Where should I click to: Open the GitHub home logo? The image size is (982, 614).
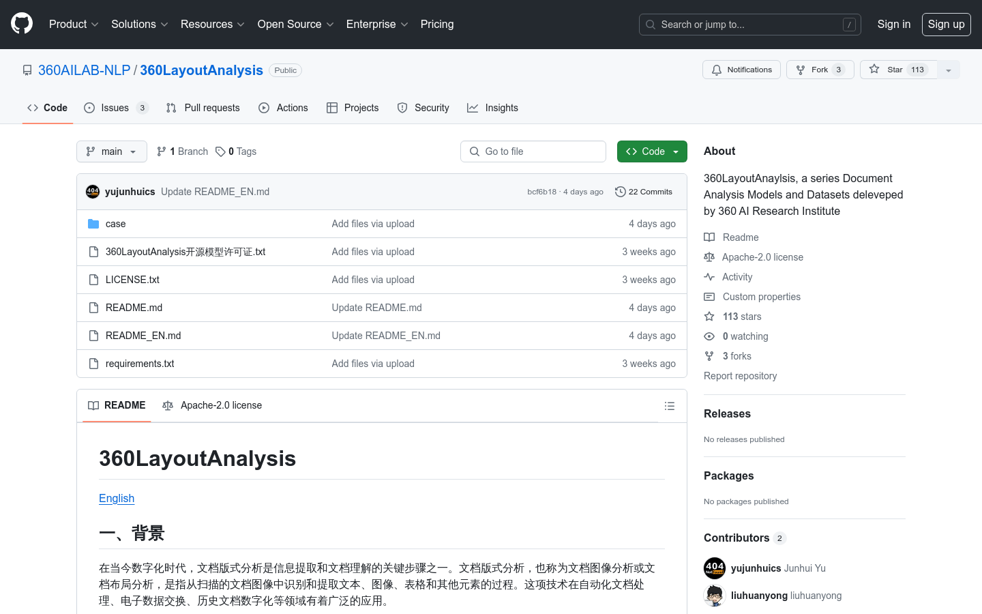22,24
